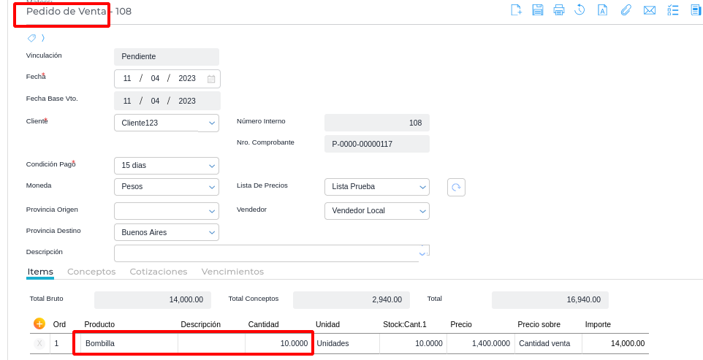Open the Condición Pago dropdown
The image size is (703, 360).
(x=212, y=166)
